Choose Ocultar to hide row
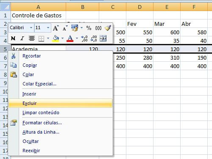 [61, 141]
